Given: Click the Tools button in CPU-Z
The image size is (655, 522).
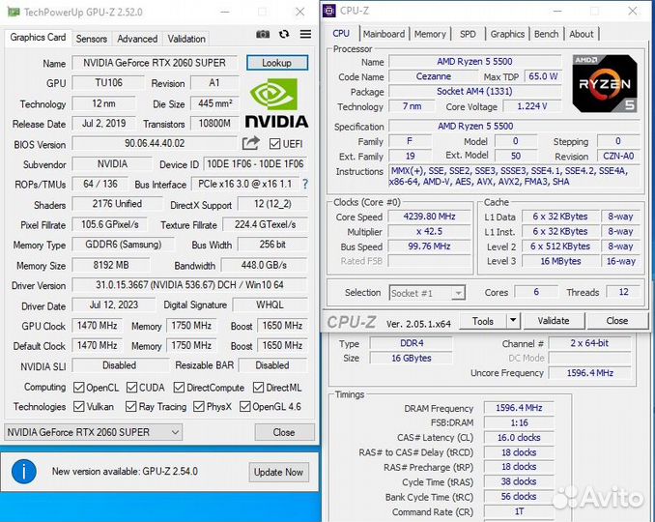Looking at the screenshot, I should click(483, 321).
